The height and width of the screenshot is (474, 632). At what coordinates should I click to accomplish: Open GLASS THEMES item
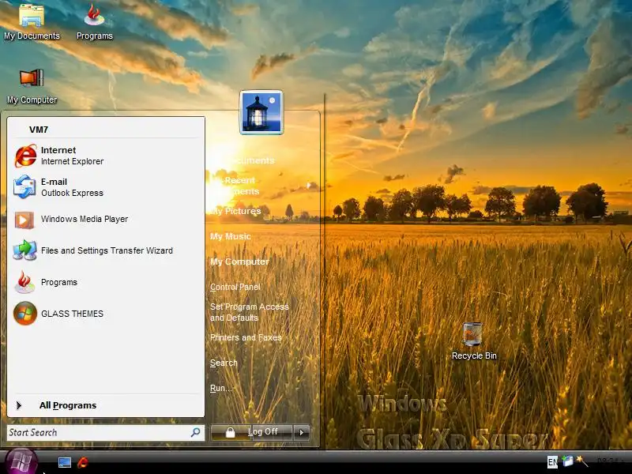pyautogui.click(x=106, y=314)
